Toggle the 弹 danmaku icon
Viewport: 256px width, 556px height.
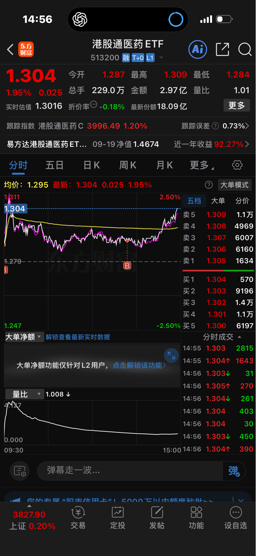[x=234, y=471]
